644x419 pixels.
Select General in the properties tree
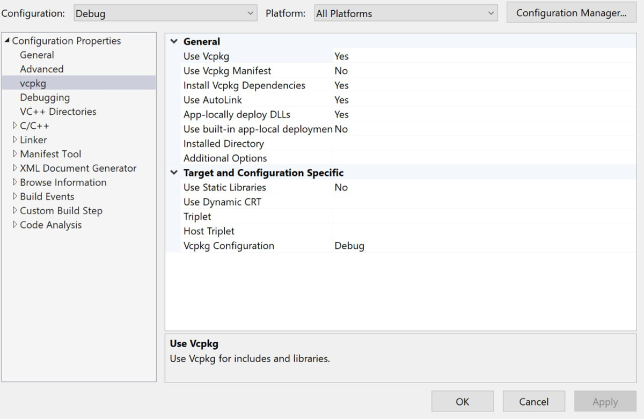[x=37, y=55]
